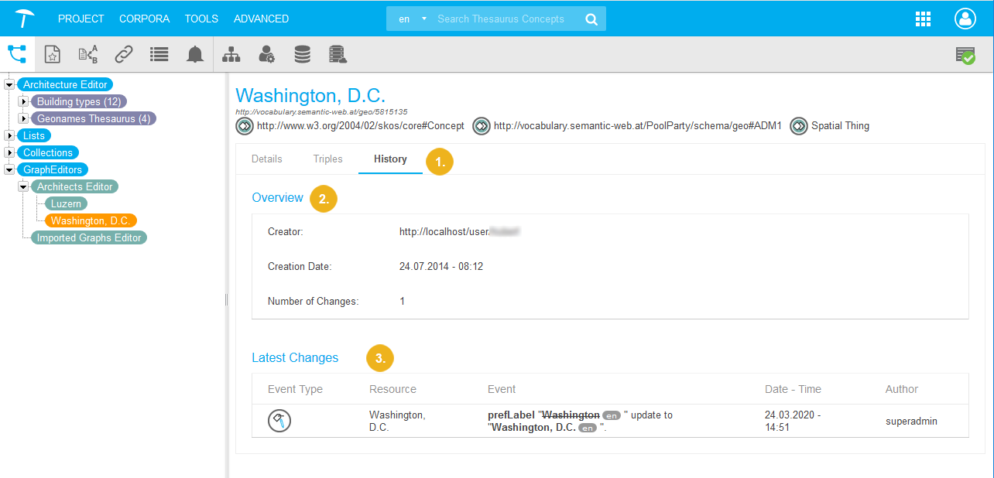Viewport: 994px width, 478px height.
Task: Click the skos core#Concept type link
Action: tap(360, 126)
